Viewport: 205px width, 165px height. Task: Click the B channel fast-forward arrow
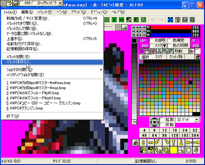click(x=144, y=35)
